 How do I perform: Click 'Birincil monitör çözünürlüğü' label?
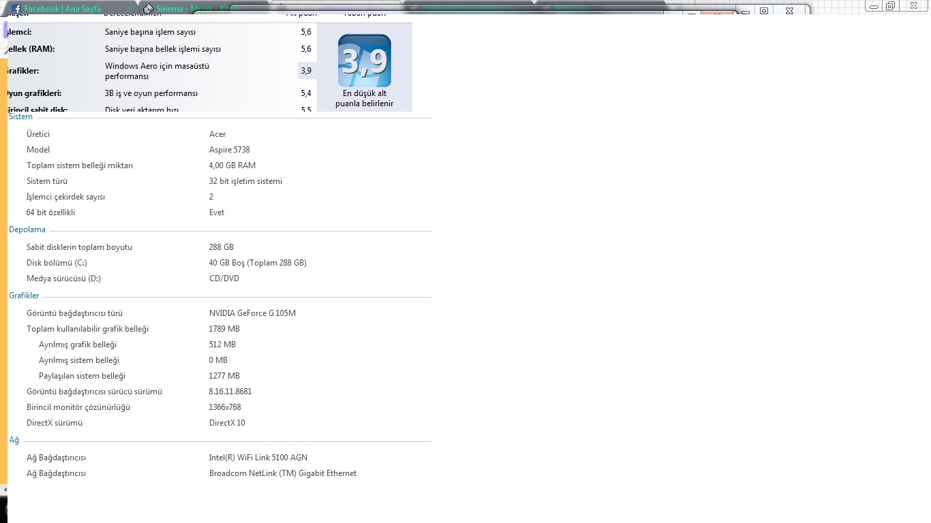click(x=78, y=407)
